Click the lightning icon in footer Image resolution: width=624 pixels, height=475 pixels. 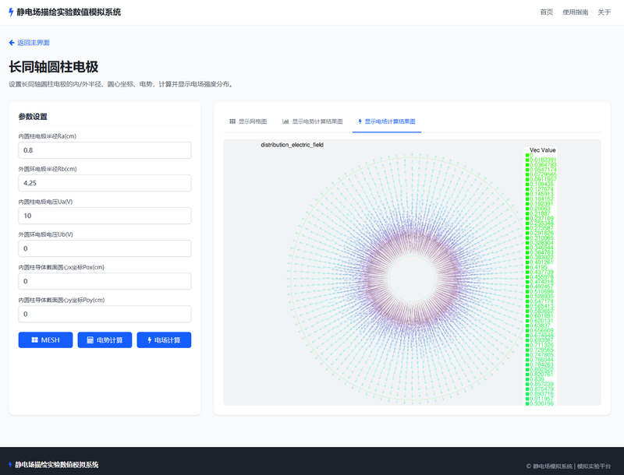click(x=11, y=465)
